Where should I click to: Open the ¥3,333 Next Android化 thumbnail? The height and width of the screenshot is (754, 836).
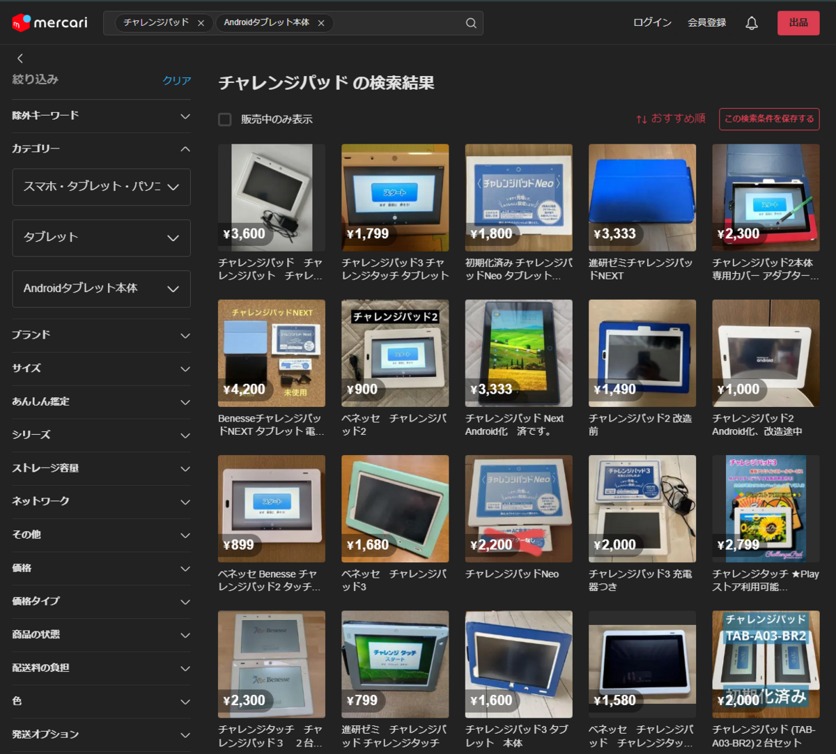pyautogui.click(x=519, y=353)
